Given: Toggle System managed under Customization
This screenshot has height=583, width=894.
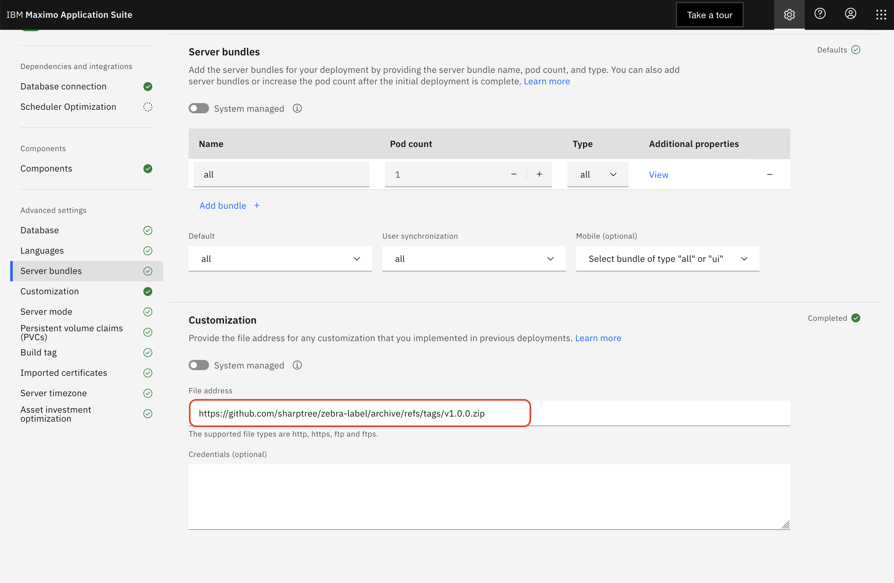Looking at the screenshot, I should pyautogui.click(x=199, y=365).
